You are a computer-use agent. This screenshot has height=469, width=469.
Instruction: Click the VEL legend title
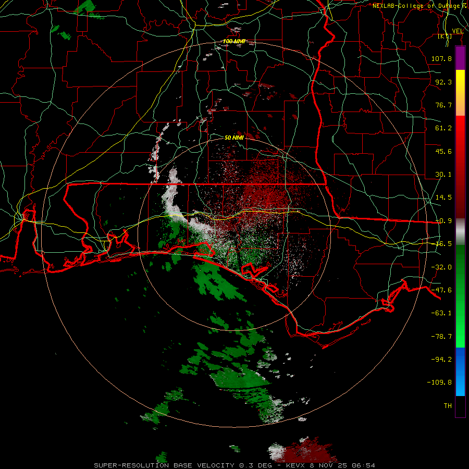tap(458, 31)
